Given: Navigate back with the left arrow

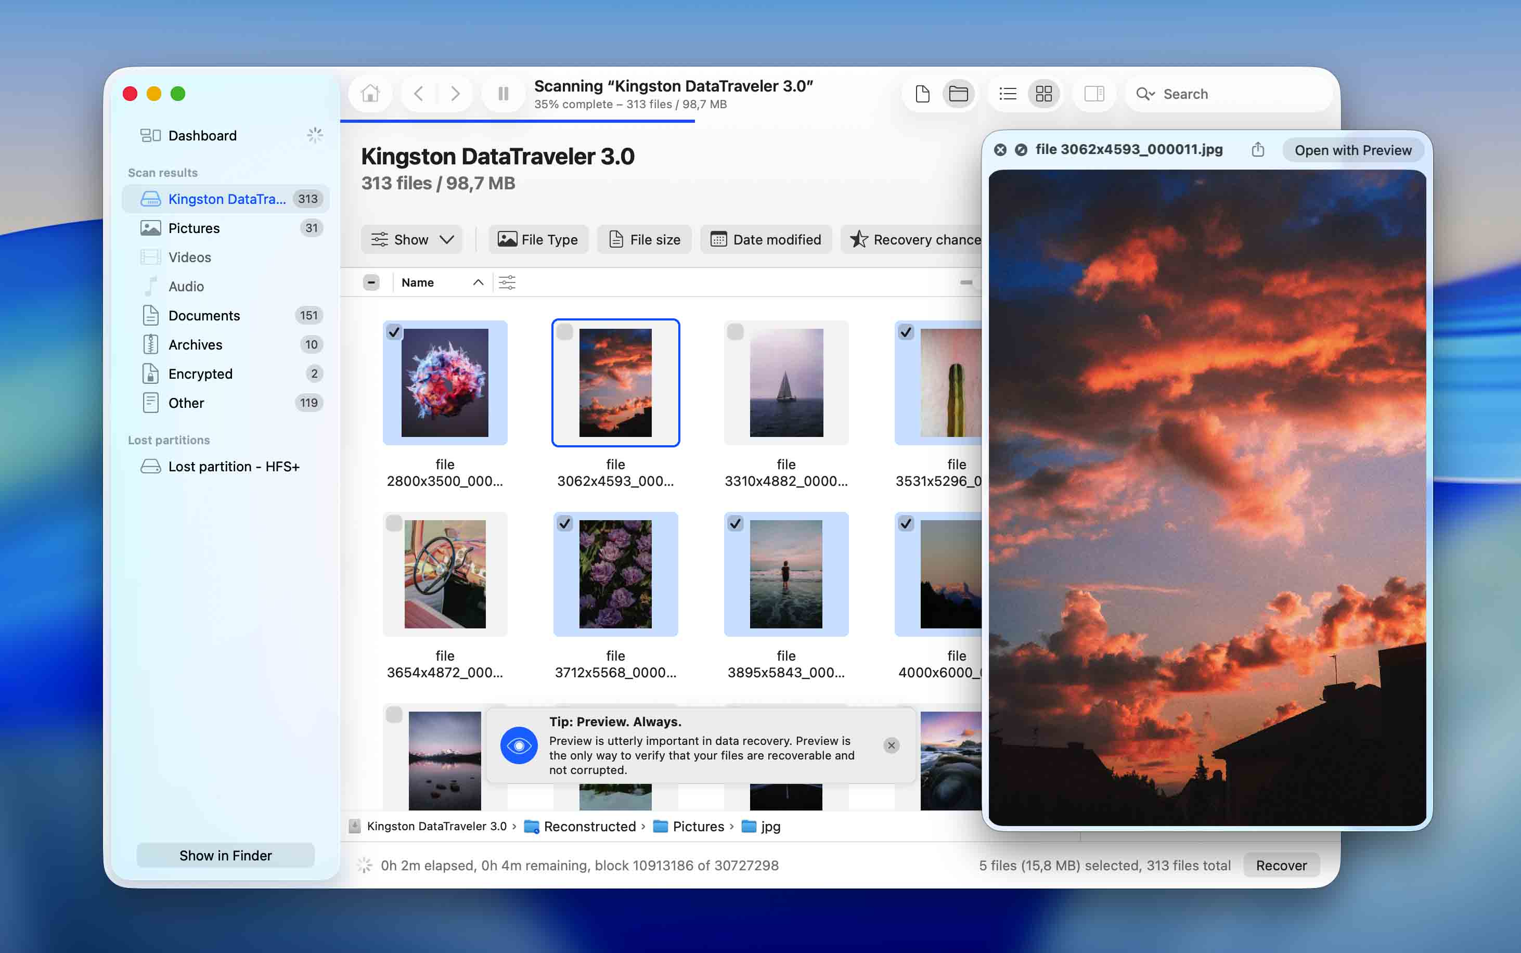Looking at the screenshot, I should tap(419, 94).
